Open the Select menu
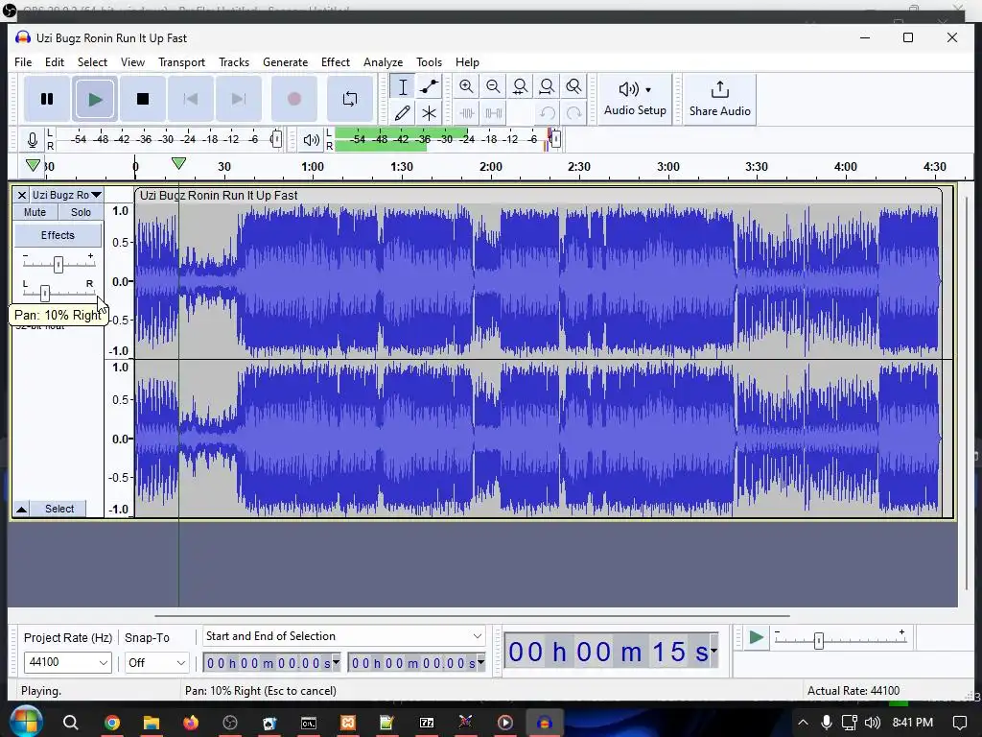 point(92,62)
